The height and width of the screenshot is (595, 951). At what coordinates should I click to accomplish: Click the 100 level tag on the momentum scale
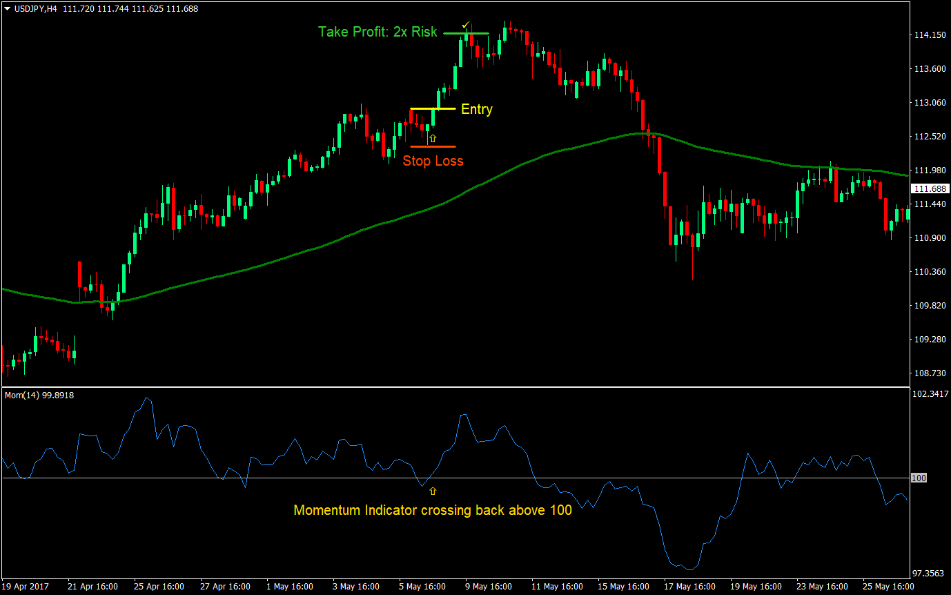pyautogui.click(x=918, y=477)
